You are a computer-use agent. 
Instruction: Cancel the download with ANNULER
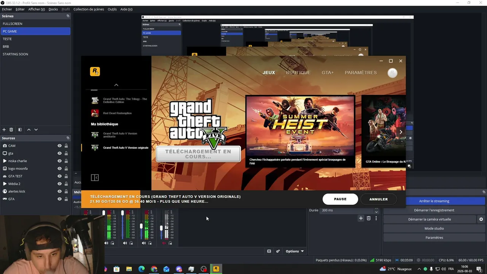click(x=379, y=199)
